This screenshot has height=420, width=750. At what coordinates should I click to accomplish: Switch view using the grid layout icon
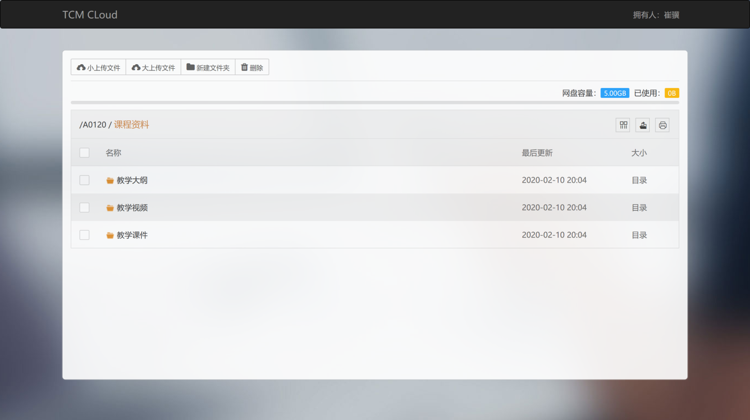[x=623, y=125]
